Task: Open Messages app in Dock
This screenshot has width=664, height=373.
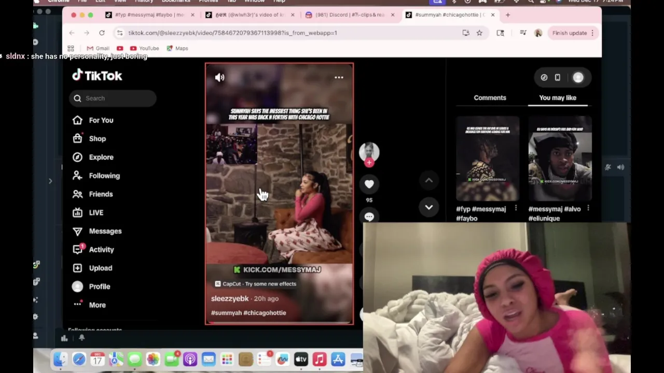Action: point(134,360)
